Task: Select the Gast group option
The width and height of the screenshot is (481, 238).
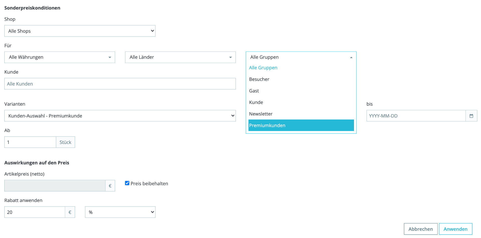Action: pyautogui.click(x=301, y=91)
